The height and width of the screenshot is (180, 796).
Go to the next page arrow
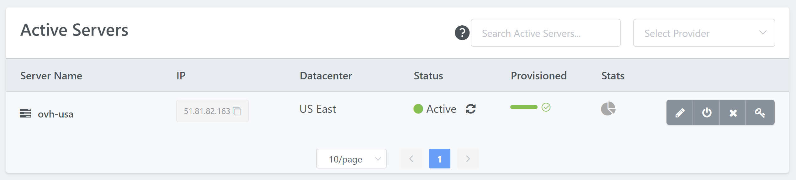[468, 159]
